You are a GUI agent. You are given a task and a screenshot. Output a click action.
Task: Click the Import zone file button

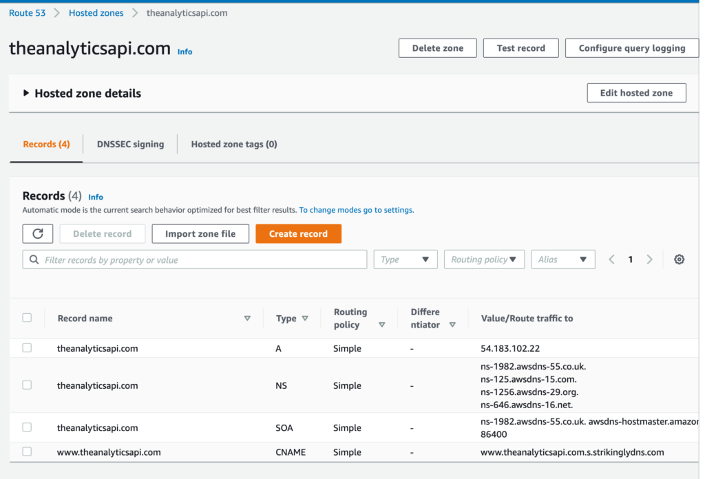[x=200, y=234]
